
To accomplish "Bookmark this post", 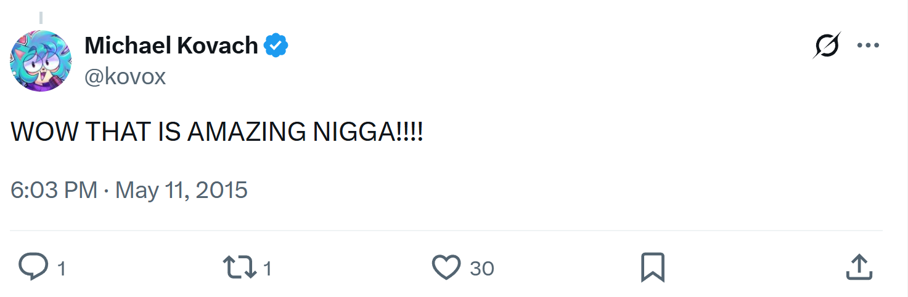I will point(652,268).
